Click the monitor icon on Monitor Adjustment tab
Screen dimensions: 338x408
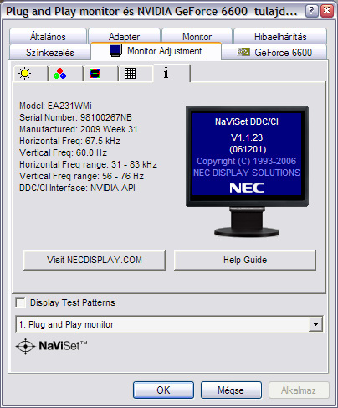point(115,51)
